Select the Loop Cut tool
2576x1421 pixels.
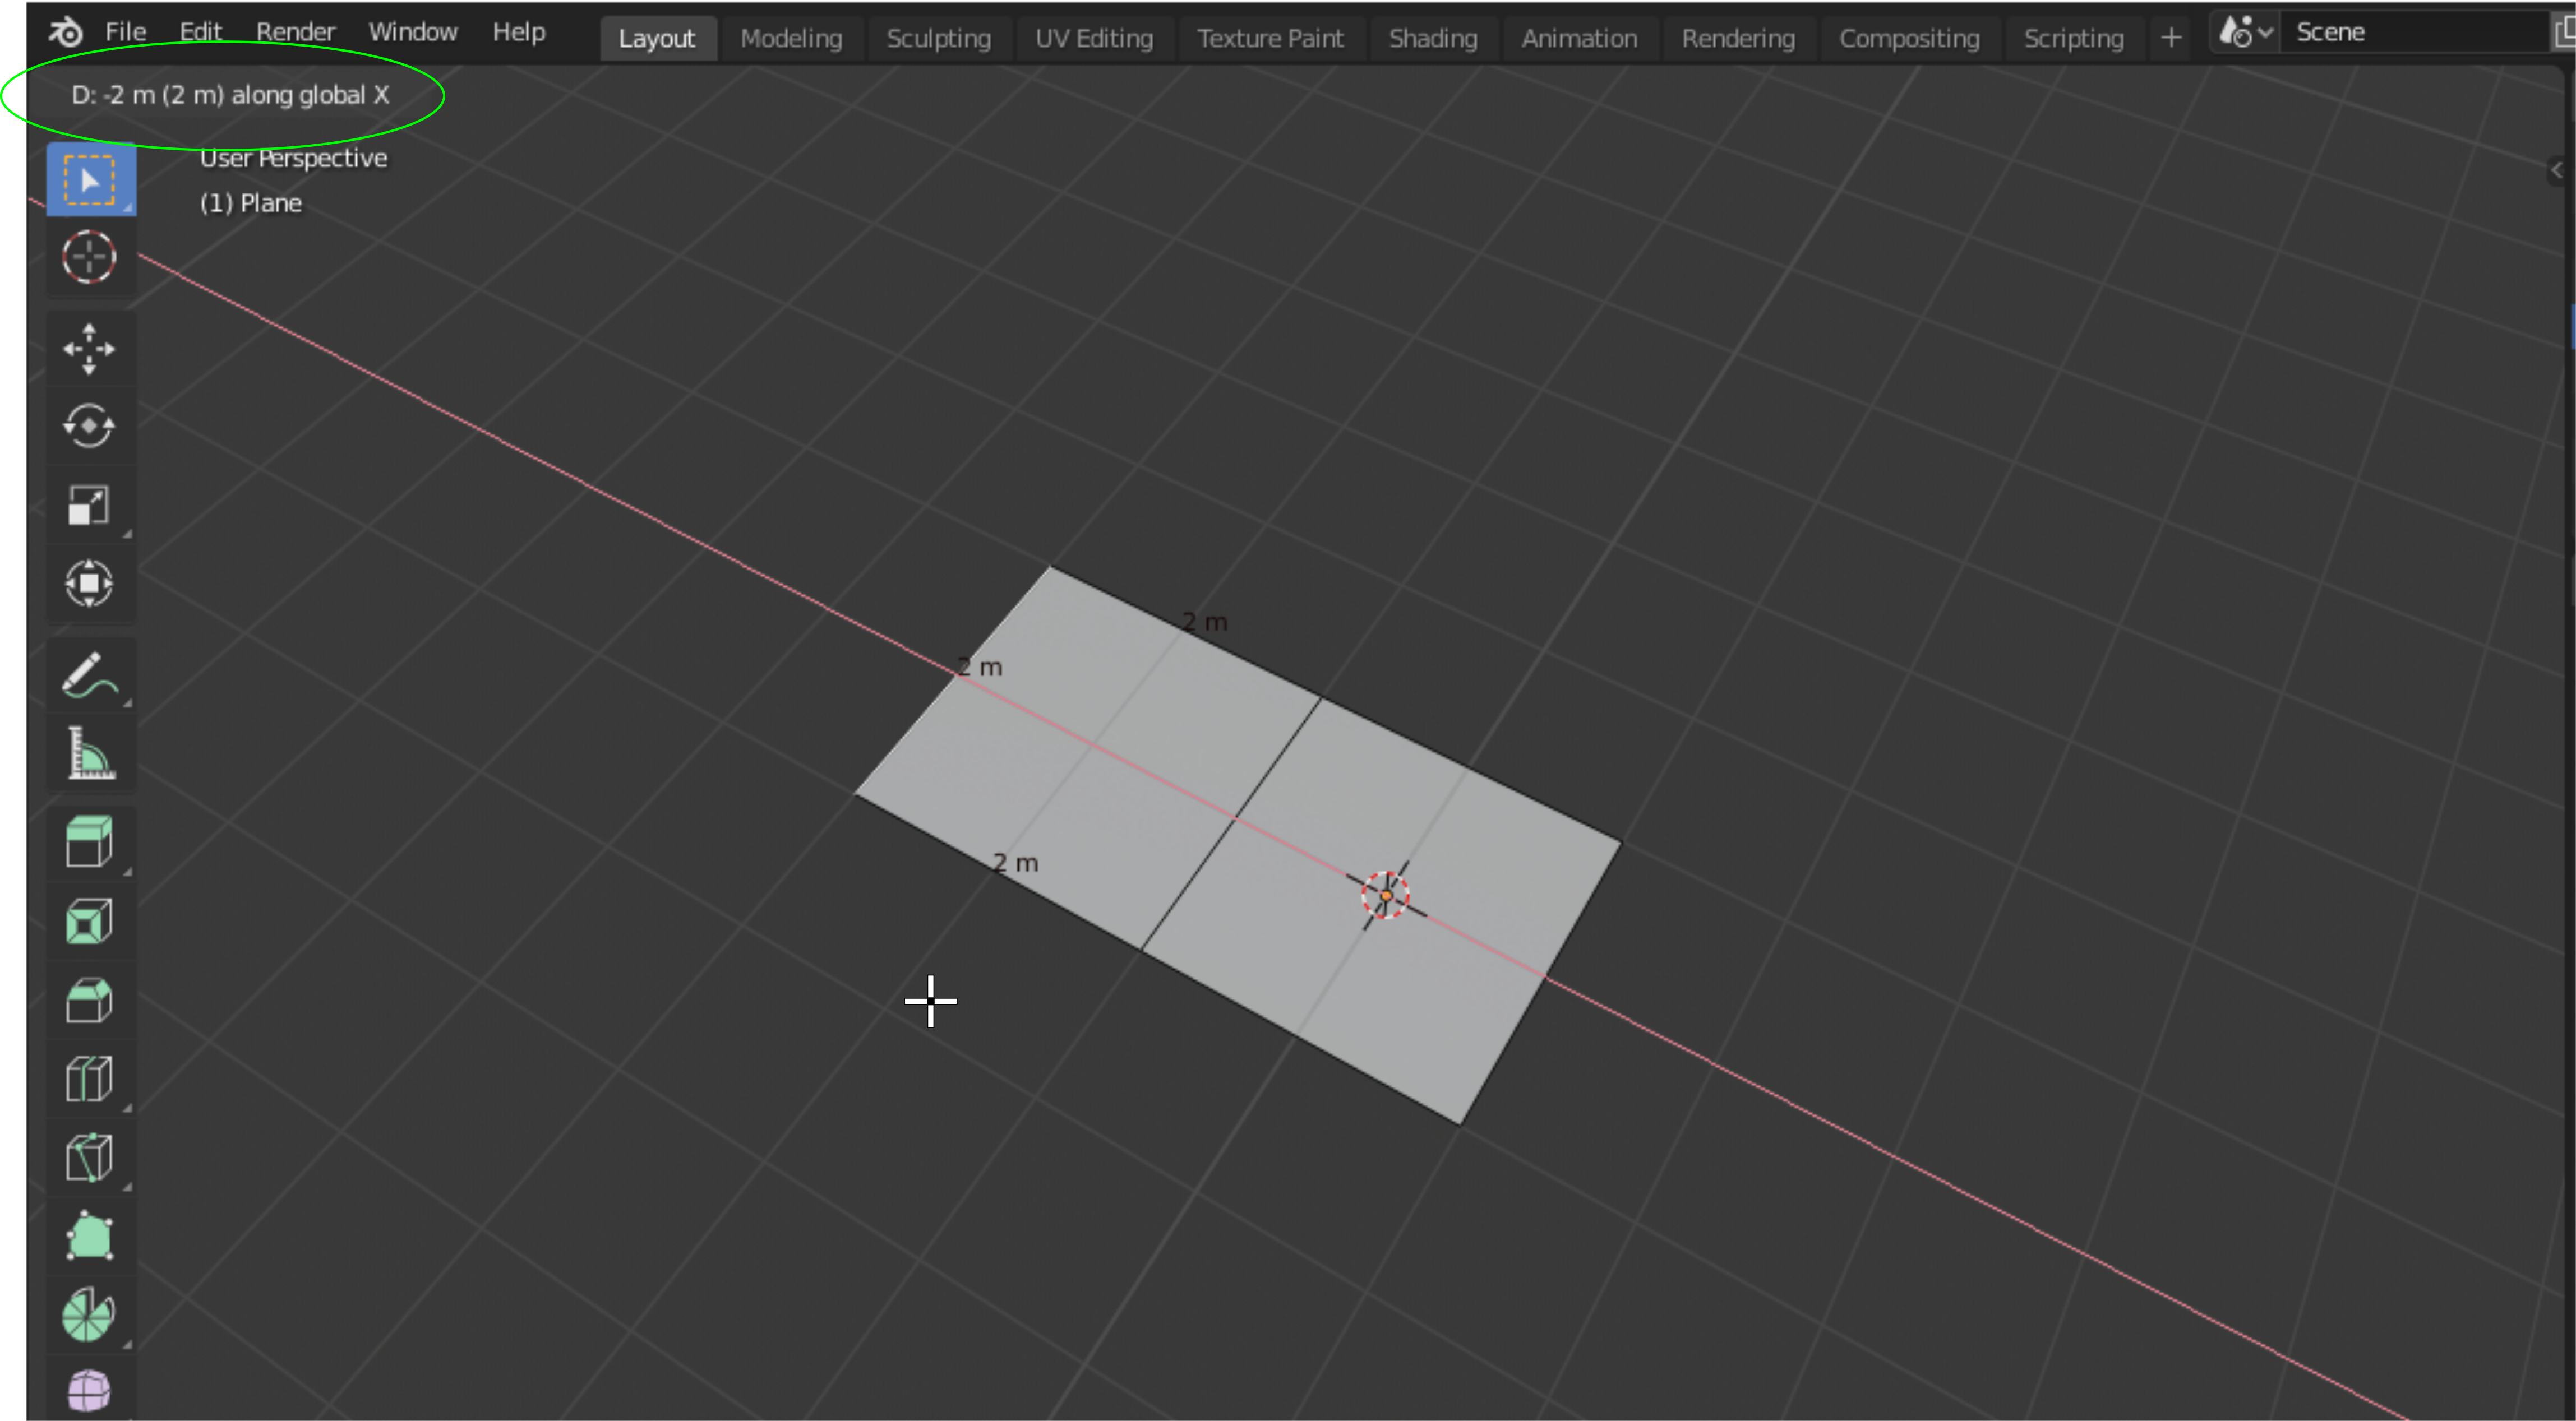(90, 1078)
